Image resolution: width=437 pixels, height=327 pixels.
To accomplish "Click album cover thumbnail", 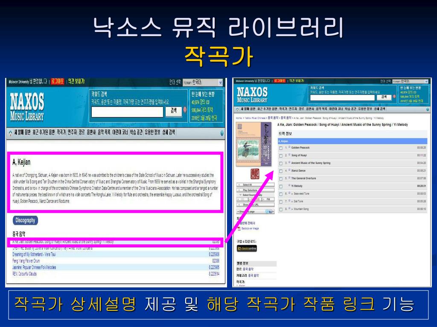I will tap(253, 145).
